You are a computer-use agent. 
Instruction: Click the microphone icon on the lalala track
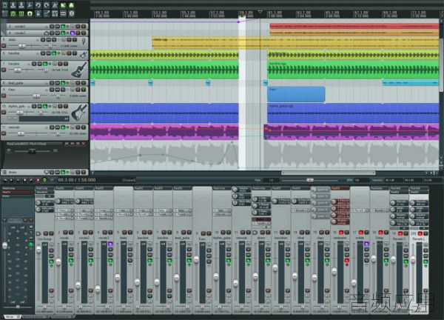point(84,41)
